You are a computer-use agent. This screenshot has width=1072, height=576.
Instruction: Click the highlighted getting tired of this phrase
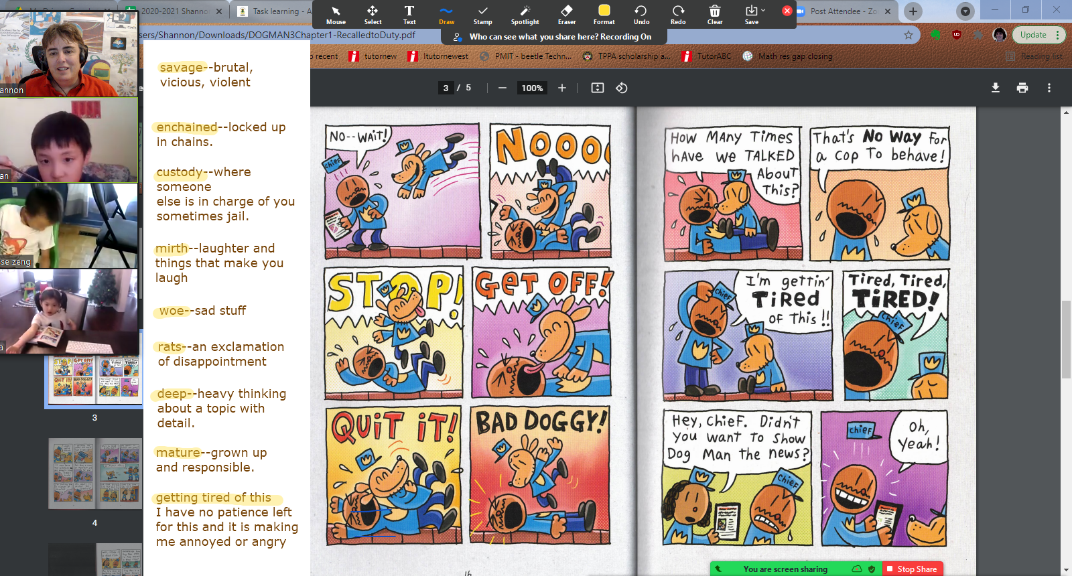tap(214, 497)
